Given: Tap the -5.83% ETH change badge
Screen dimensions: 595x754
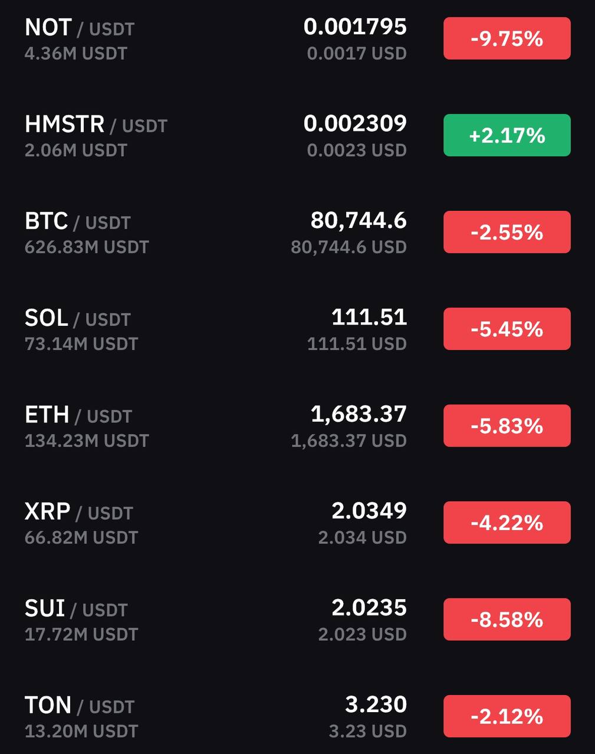Looking at the screenshot, I should point(507,426).
